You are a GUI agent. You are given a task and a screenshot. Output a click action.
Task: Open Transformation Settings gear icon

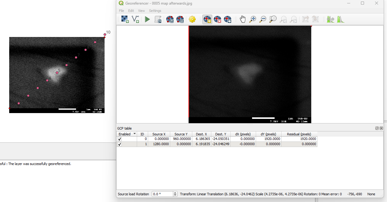(x=192, y=20)
